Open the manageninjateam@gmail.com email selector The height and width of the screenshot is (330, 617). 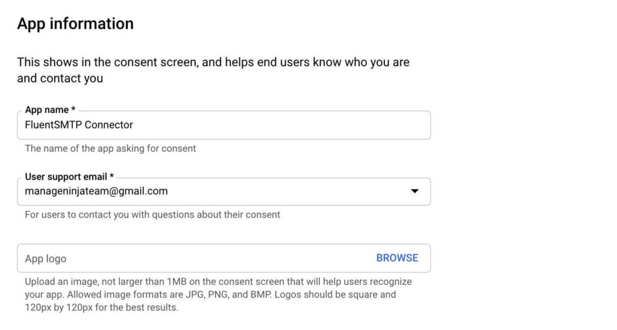224,192
